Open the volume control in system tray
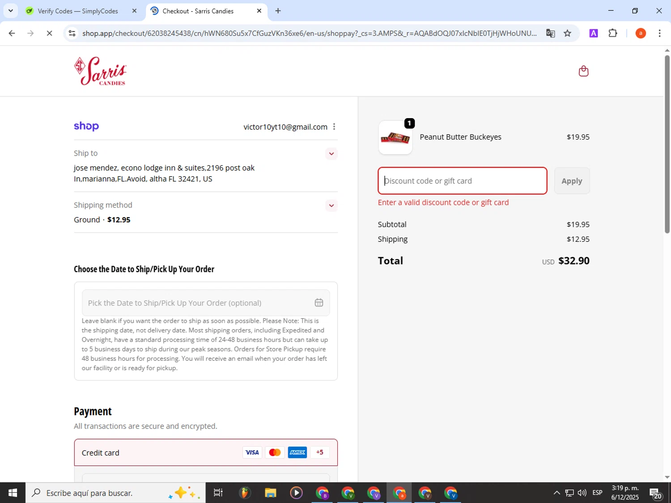The height and width of the screenshot is (503, 671). click(x=582, y=493)
